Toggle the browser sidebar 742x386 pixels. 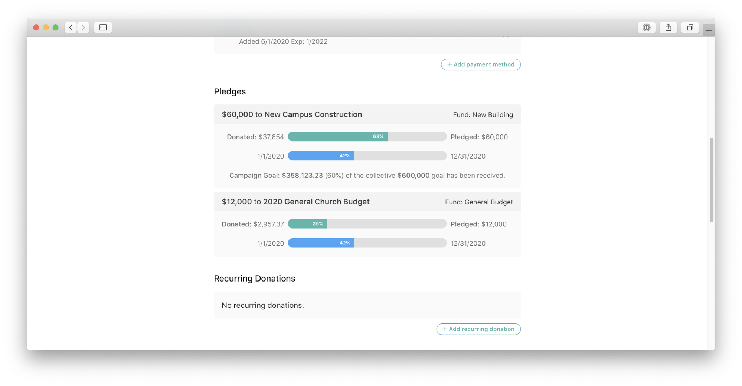pos(103,27)
